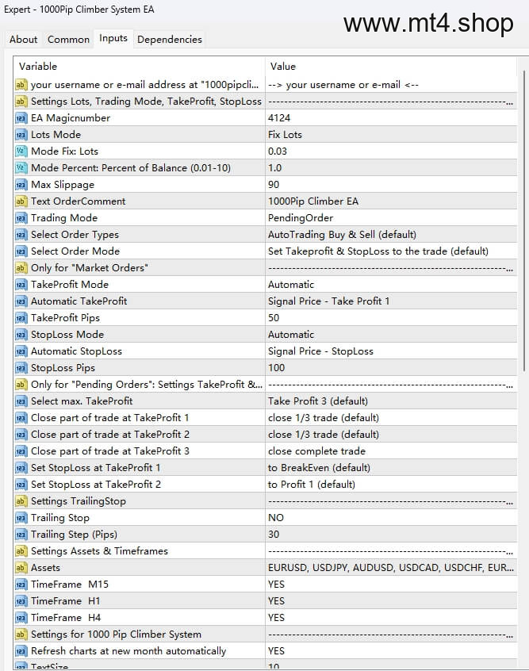Viewport: 529px width, 671px height.
Task: Click the icon beside TakeProfit Pips
Action: 21,318
